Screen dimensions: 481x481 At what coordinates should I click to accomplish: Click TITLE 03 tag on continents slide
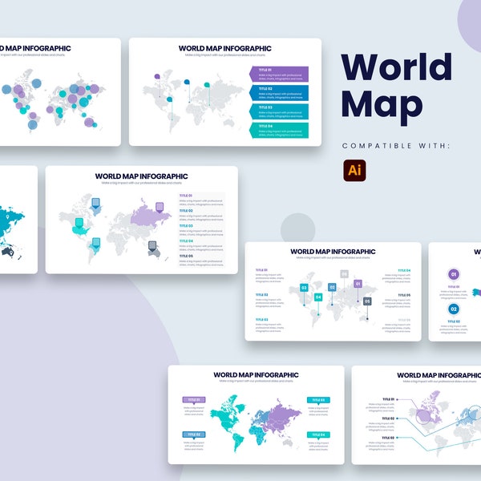(318, 400)
